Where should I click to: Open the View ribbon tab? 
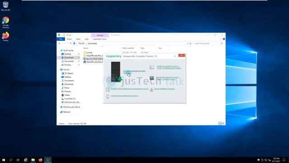pos(87,39)
